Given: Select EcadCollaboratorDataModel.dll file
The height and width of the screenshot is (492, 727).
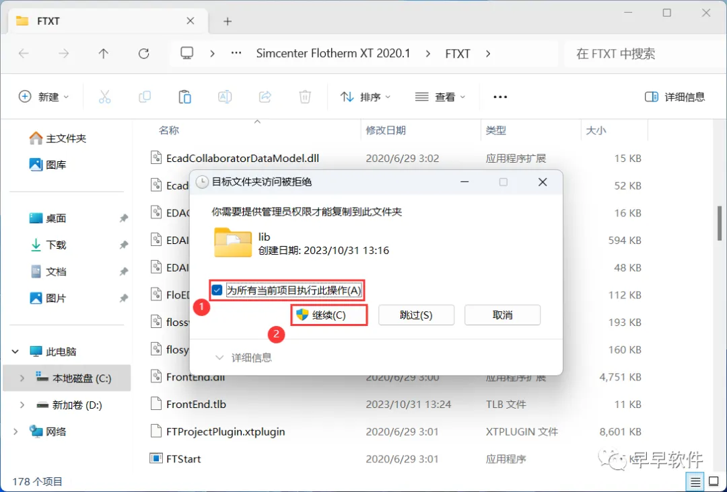Looking at the screenshot, I should 242,159.
